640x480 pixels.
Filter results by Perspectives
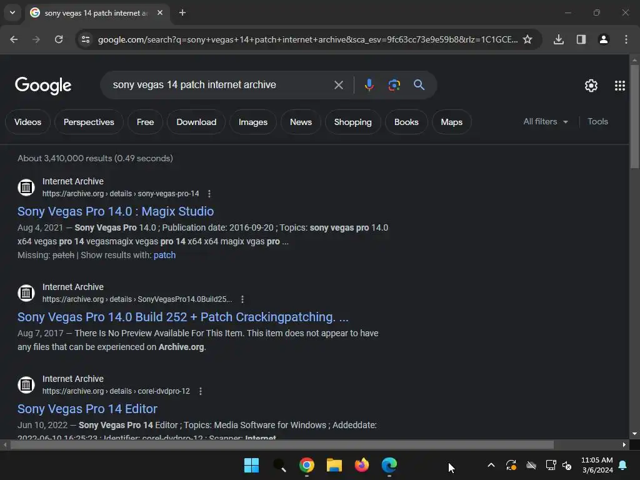89,122
